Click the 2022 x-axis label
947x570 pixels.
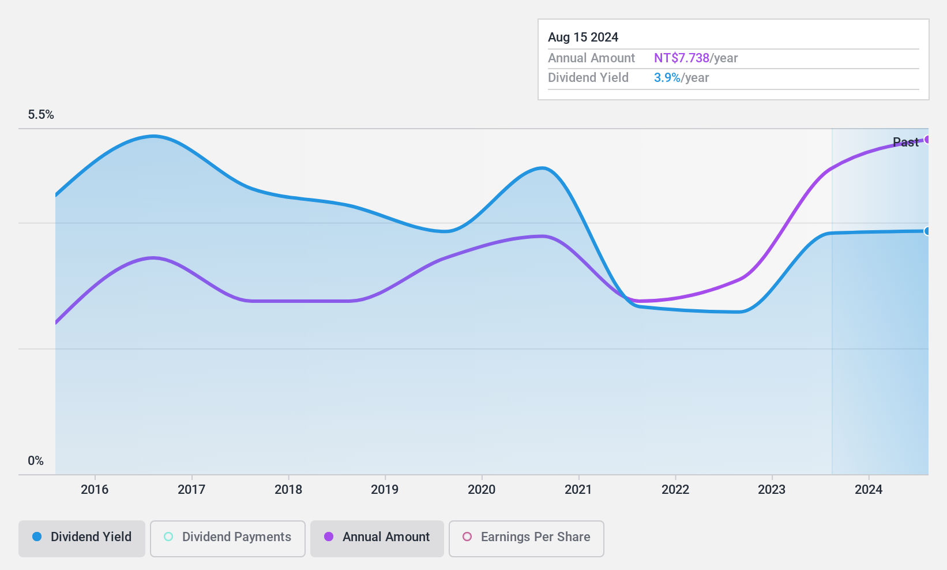(675, 490)
